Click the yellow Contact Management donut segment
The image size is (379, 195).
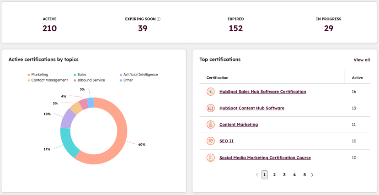pyautogui.click(x=76, y=108)
